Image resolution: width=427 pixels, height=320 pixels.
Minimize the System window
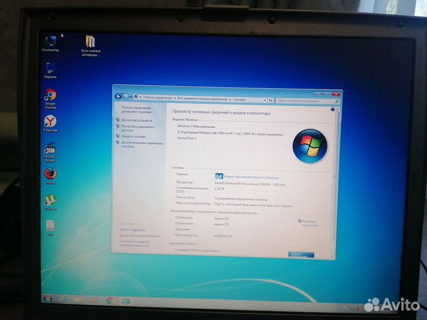[318, 94]
